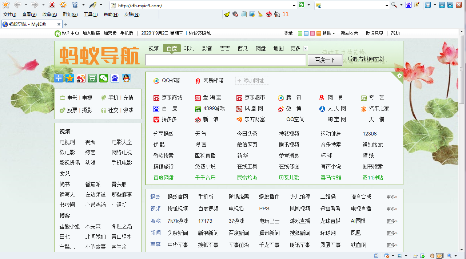Open the settings gear on the sites panel

[399, 76]
